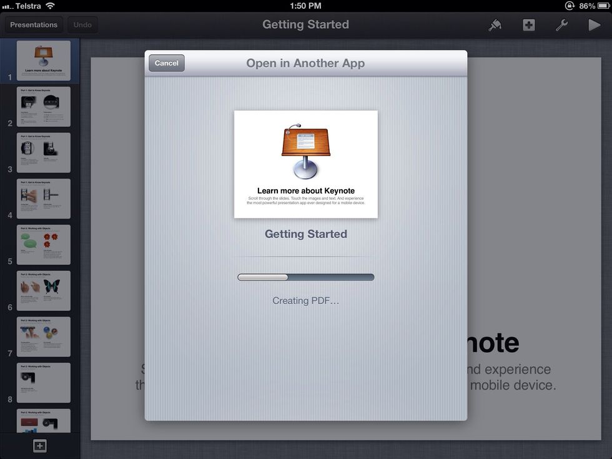This screenshot has height=459, width=612.
Task: Play the slideshow
Action: [x=594, y=25]
